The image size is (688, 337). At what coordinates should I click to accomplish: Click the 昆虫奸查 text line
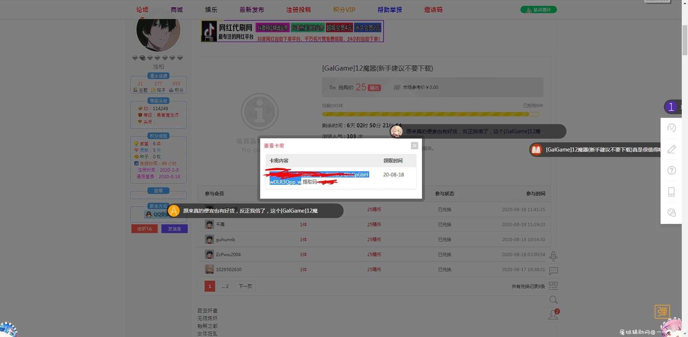(x=207, y=311)
